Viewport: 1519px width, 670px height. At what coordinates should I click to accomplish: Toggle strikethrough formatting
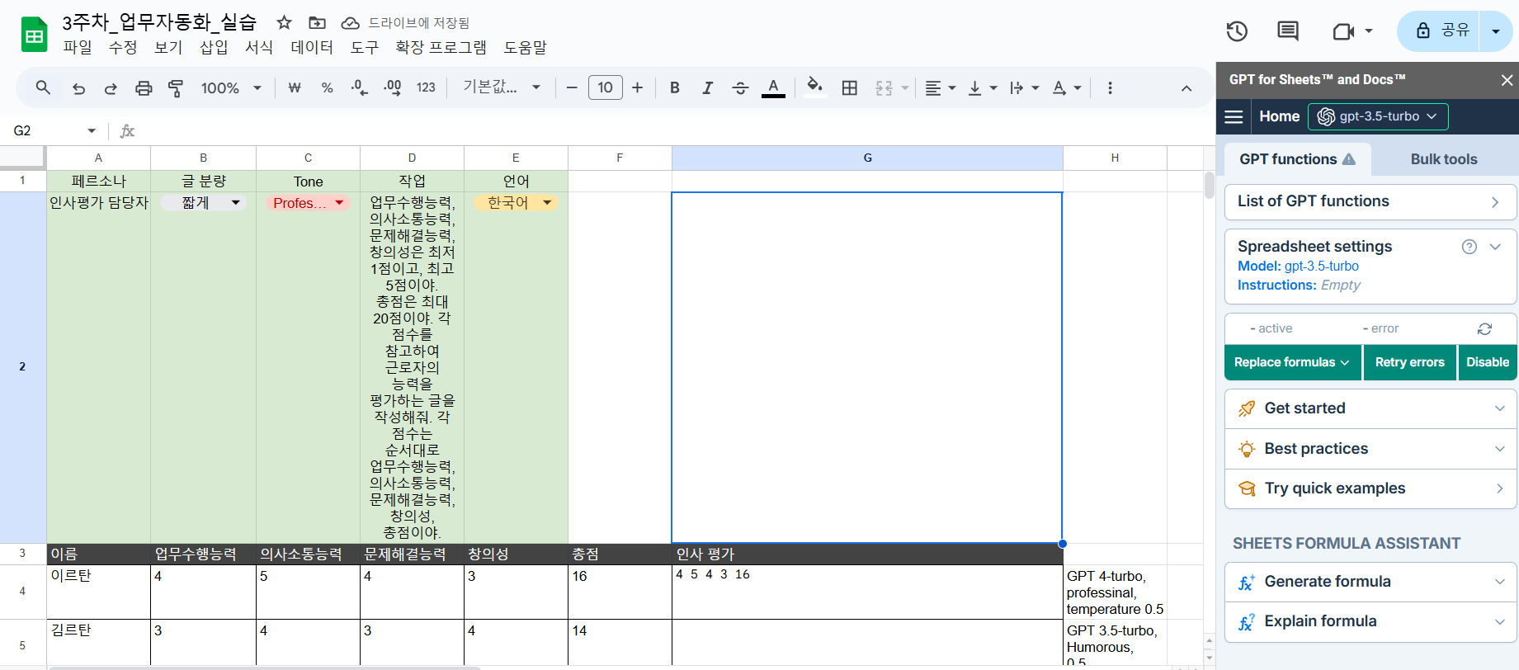coord(740,87)
